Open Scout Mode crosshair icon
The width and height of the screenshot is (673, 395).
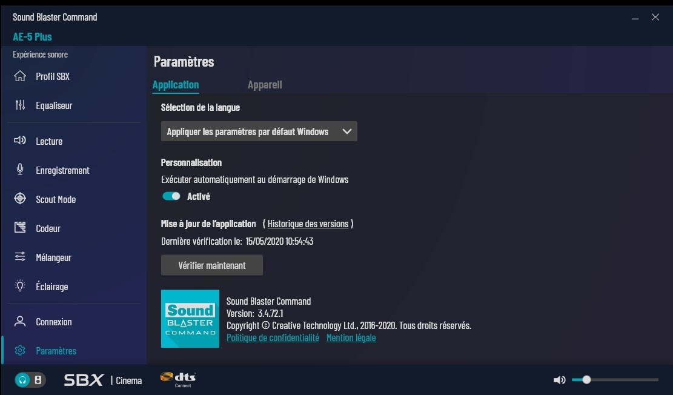[x=20, y=198]
